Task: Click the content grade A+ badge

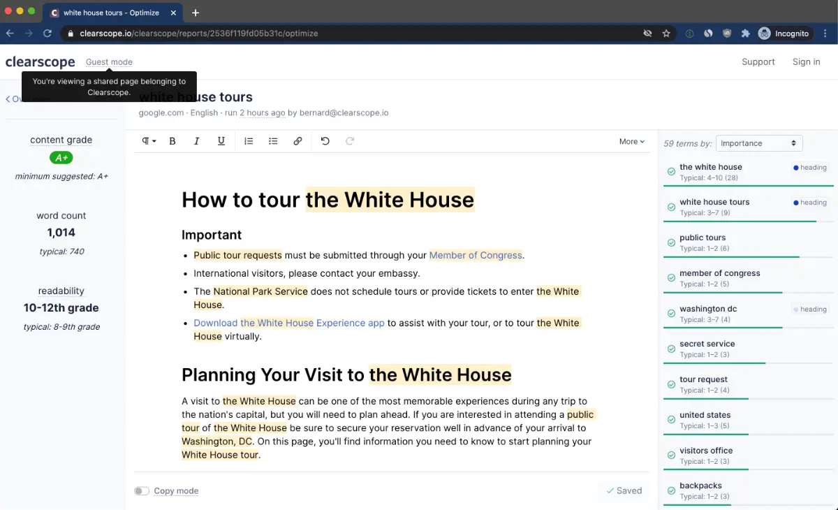Action: point(61,158)
